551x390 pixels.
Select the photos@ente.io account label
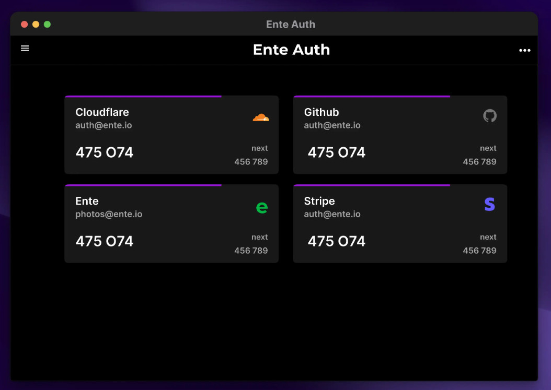point(109,214)
